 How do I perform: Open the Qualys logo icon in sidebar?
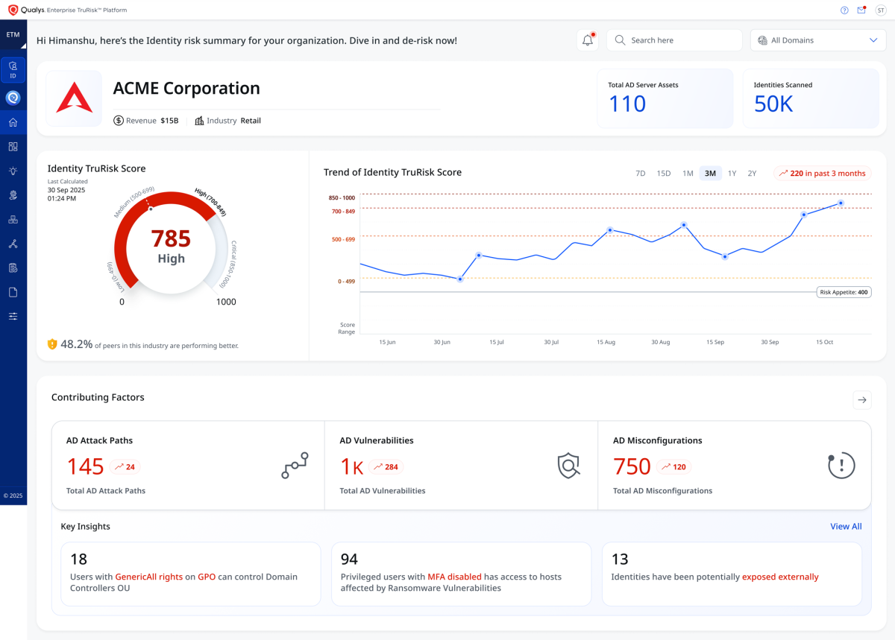(13, 97)
